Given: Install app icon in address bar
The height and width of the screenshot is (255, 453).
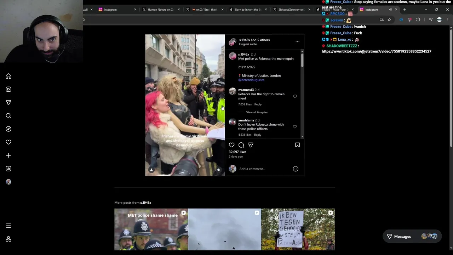Looking at the screenshot, I should click(x=382, y=20).
